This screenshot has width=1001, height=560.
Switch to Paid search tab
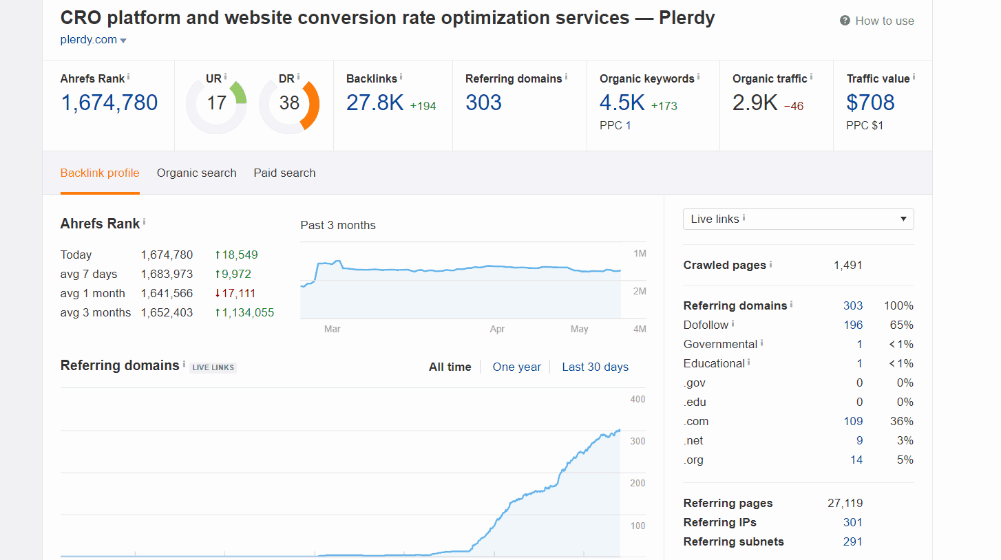[284, 173]
